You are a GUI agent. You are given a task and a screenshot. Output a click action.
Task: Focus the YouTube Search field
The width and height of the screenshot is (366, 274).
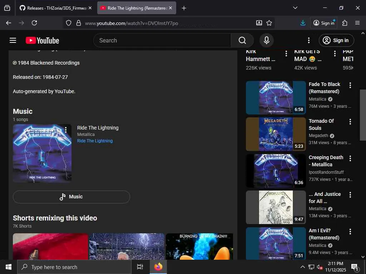tap(162, 41)
